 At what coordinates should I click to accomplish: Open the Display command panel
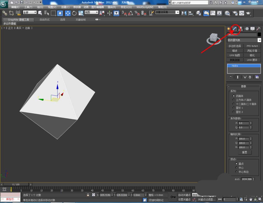[252, 29]
